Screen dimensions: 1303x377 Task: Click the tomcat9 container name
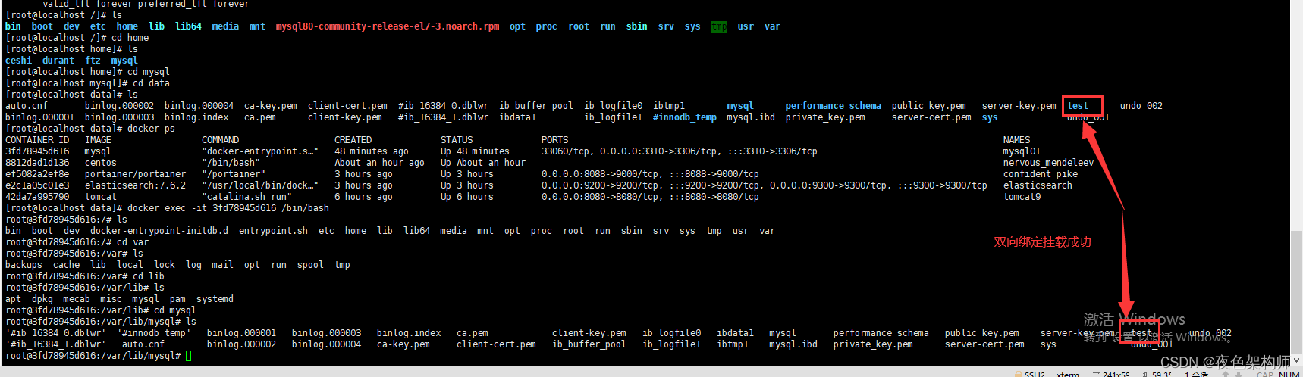tap(1022, 197)
